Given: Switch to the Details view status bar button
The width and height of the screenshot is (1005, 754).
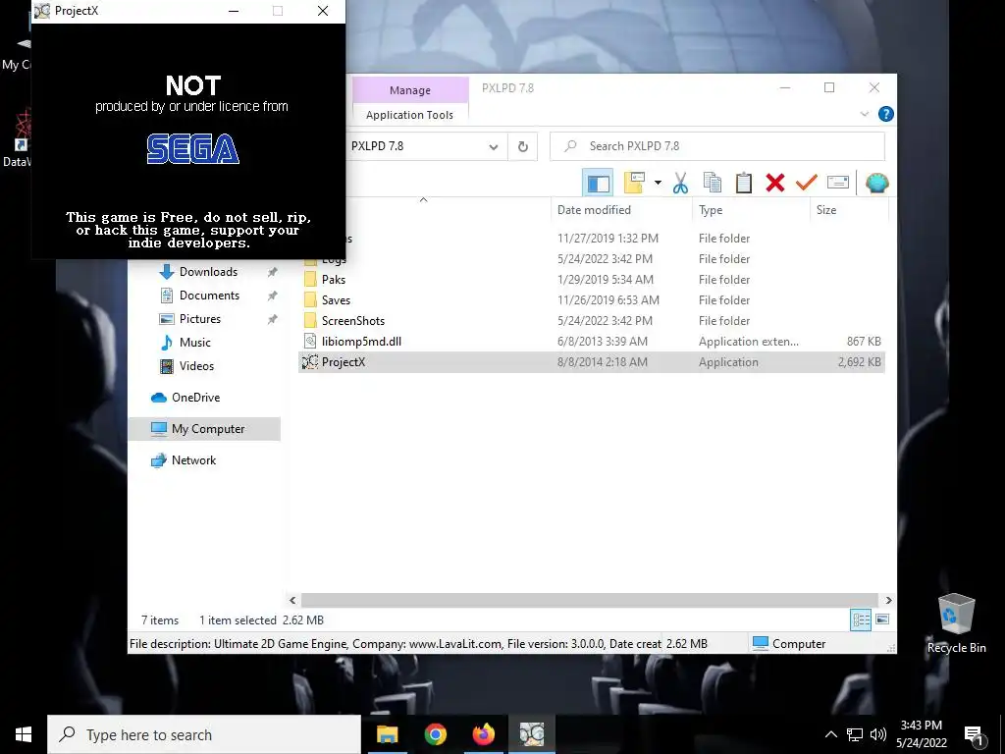Looking at the screenshot, I should click(861, 619).
